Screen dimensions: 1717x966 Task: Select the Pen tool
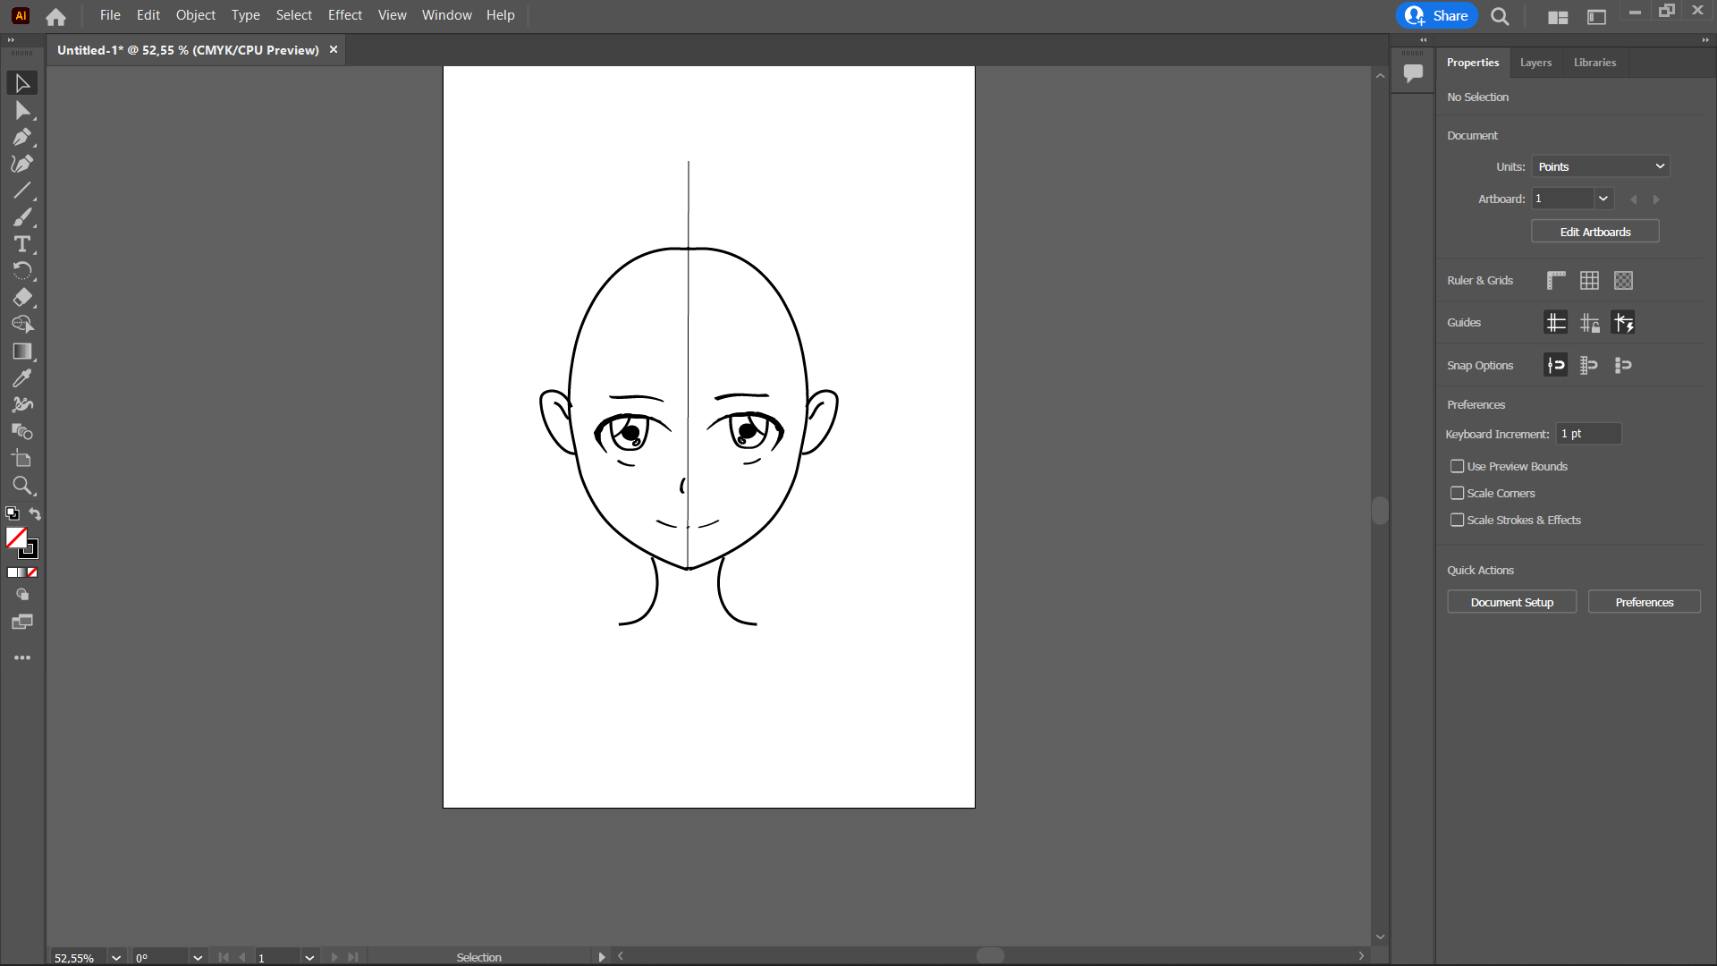(21, 138)
